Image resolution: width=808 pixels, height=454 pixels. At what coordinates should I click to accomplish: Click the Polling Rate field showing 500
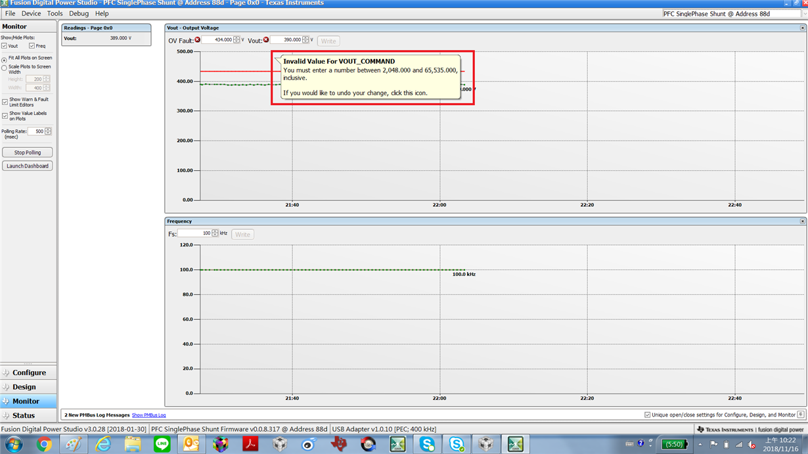[36, 131]
